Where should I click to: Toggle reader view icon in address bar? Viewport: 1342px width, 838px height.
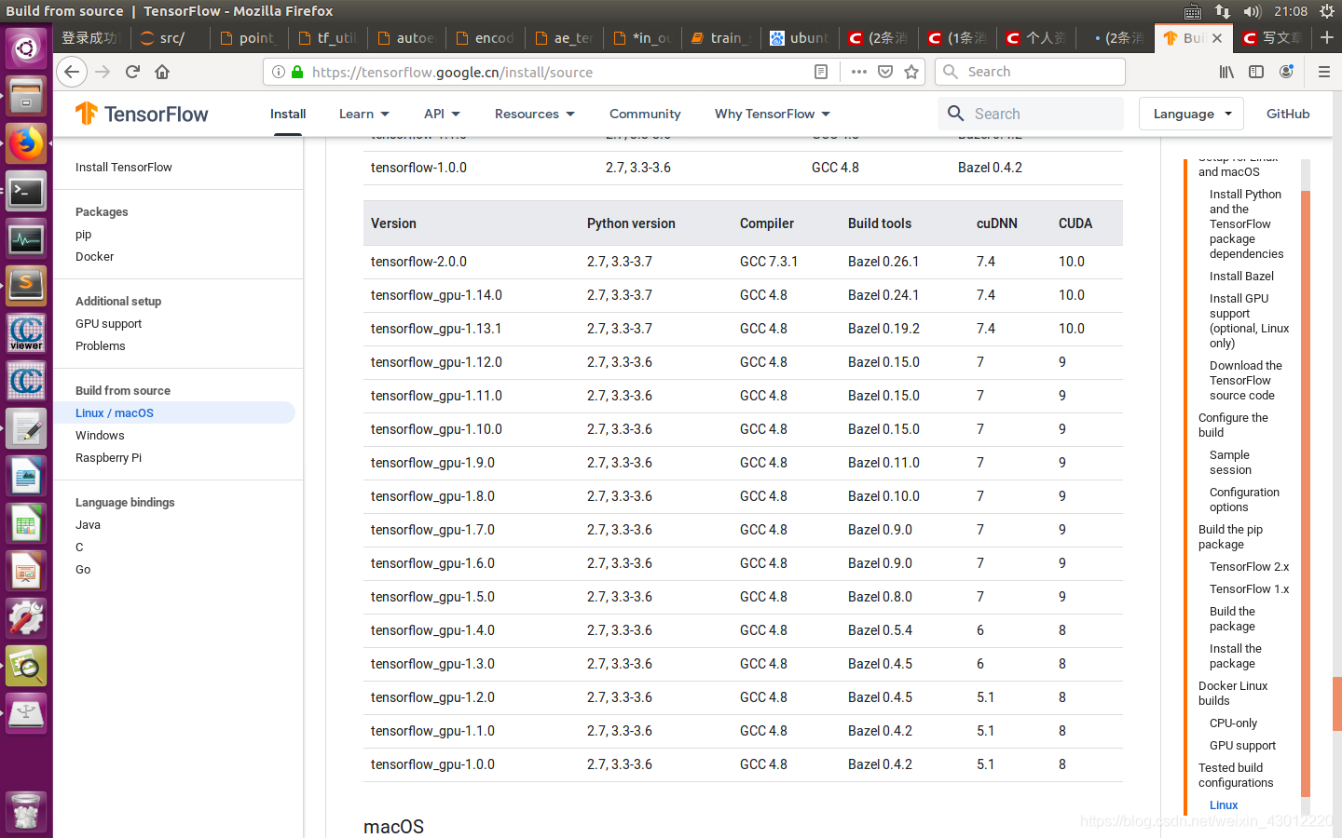point(821,72)
